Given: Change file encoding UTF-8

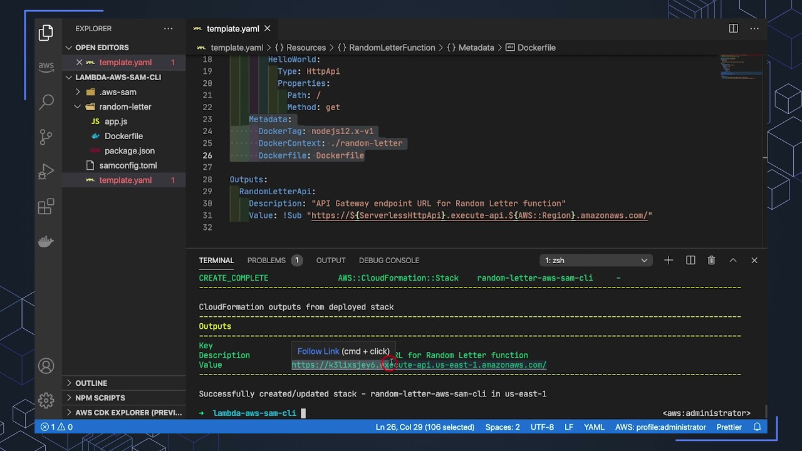Looking at the screenshot, I should (x=542, y=427).
